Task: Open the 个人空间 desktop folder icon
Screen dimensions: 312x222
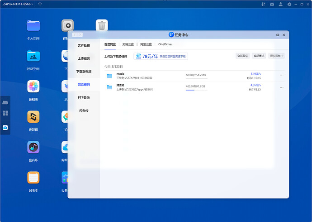Action: pyautogui.click(x=33, y=25)
